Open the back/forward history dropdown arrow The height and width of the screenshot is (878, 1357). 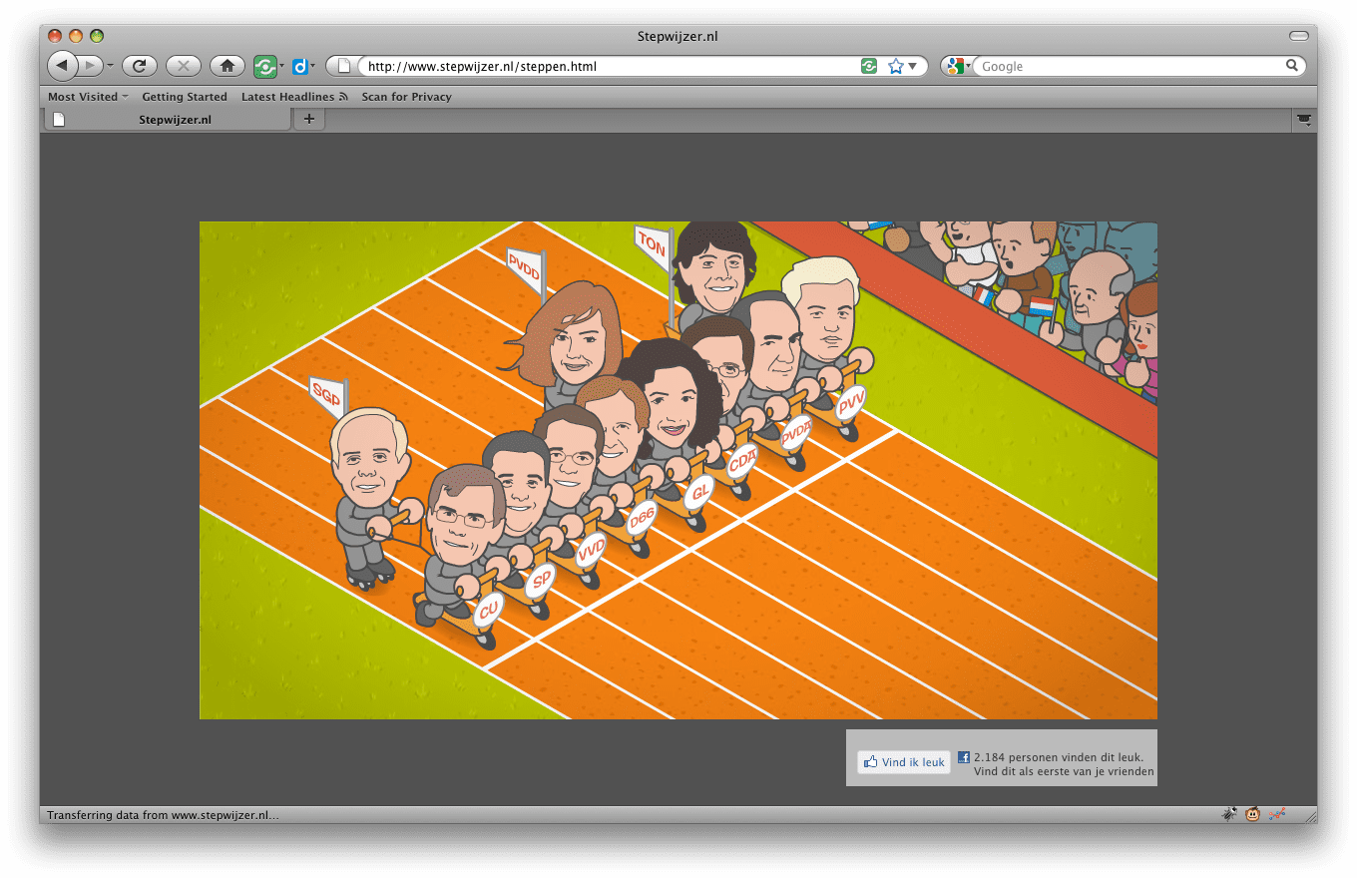coord(110,66)
